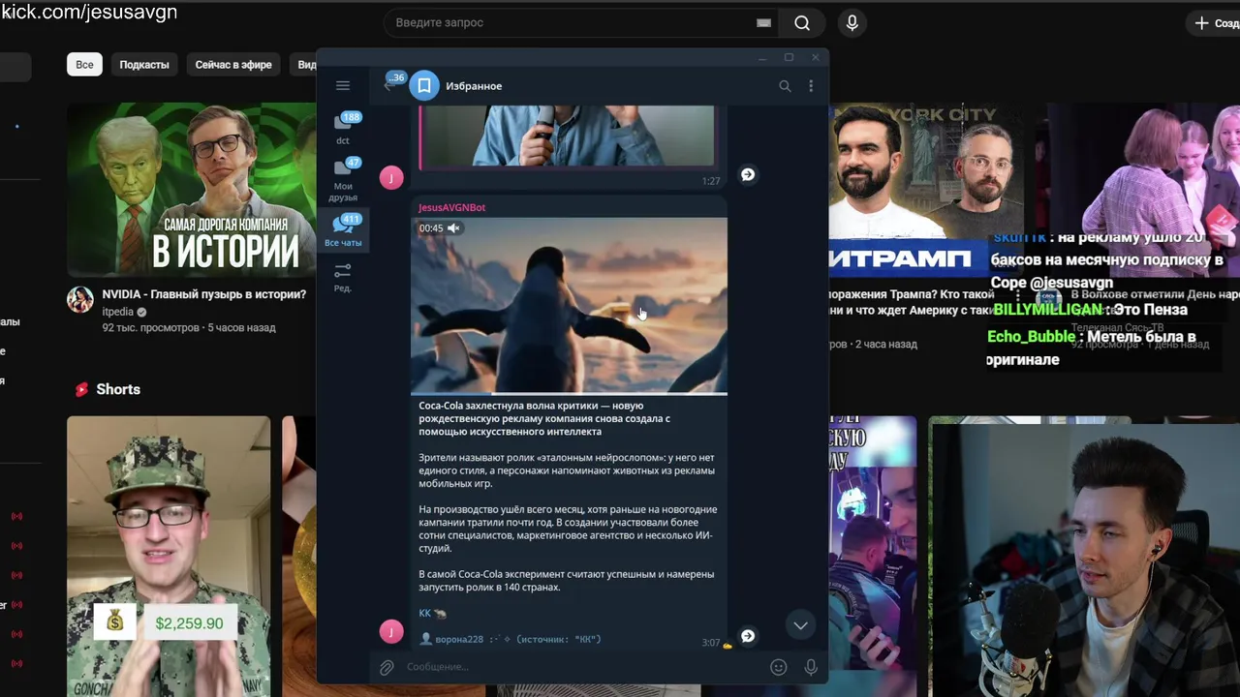This screenshot has width=1240, height=697.
Task: Jump to latest messages with down arrow
Action: [x=800, y=625]
